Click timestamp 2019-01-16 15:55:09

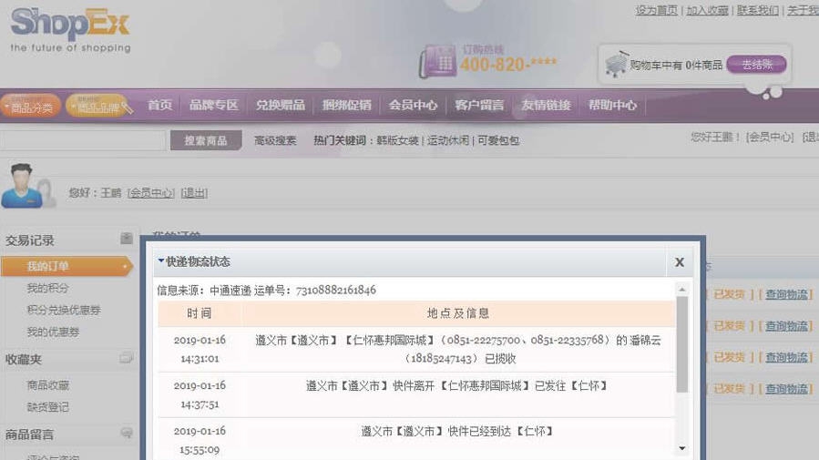click(200, 440)
